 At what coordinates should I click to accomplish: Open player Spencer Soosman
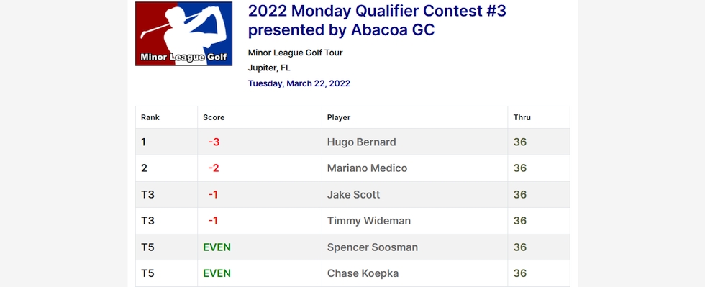[x=373, y=247]
